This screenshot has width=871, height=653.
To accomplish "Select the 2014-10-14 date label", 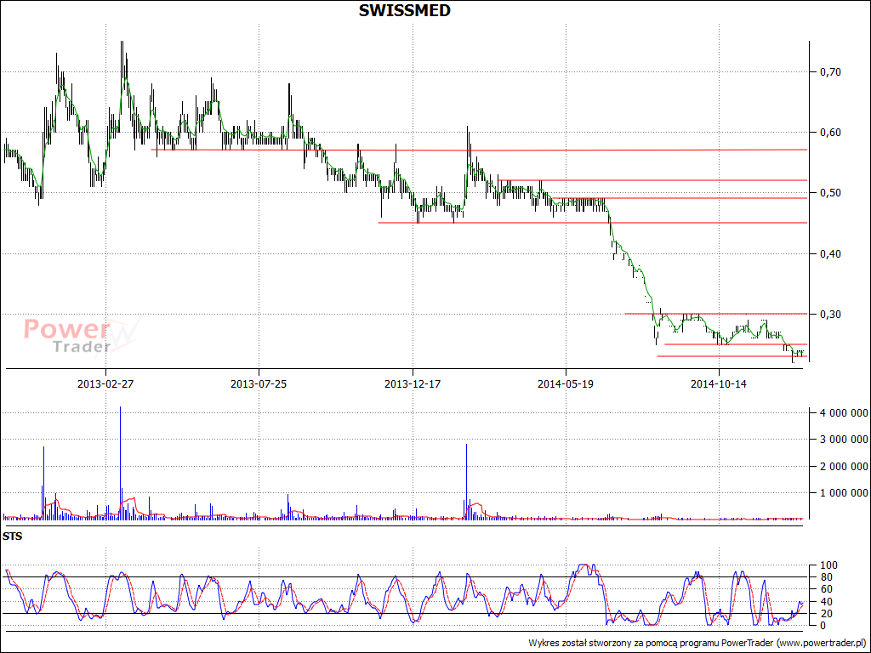I will click(719, 383).
